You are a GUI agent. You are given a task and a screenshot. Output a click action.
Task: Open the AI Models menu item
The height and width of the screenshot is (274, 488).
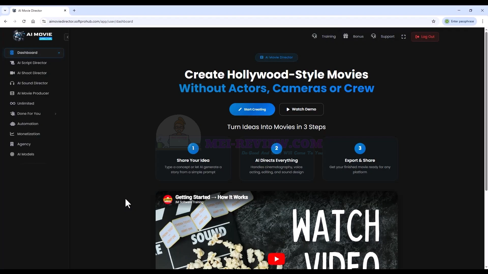[x=34, y=154]
